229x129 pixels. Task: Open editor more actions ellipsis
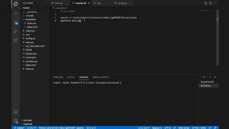point(215,3)
